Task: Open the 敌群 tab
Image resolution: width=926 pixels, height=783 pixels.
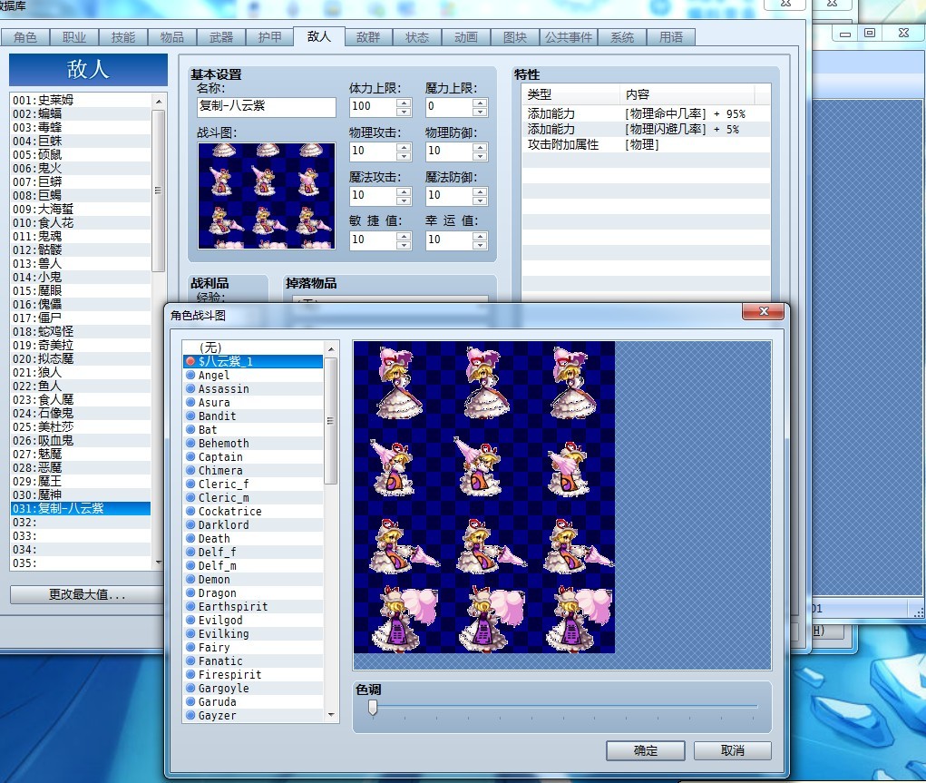Action: click(368, 37)
